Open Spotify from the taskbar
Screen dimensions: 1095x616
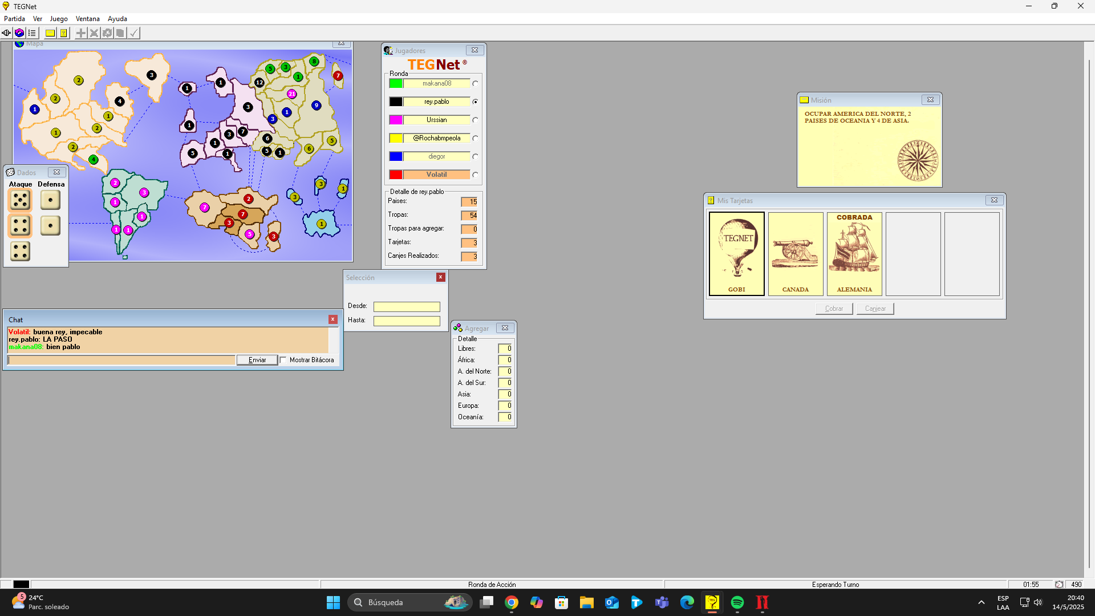tap(737, 602)
